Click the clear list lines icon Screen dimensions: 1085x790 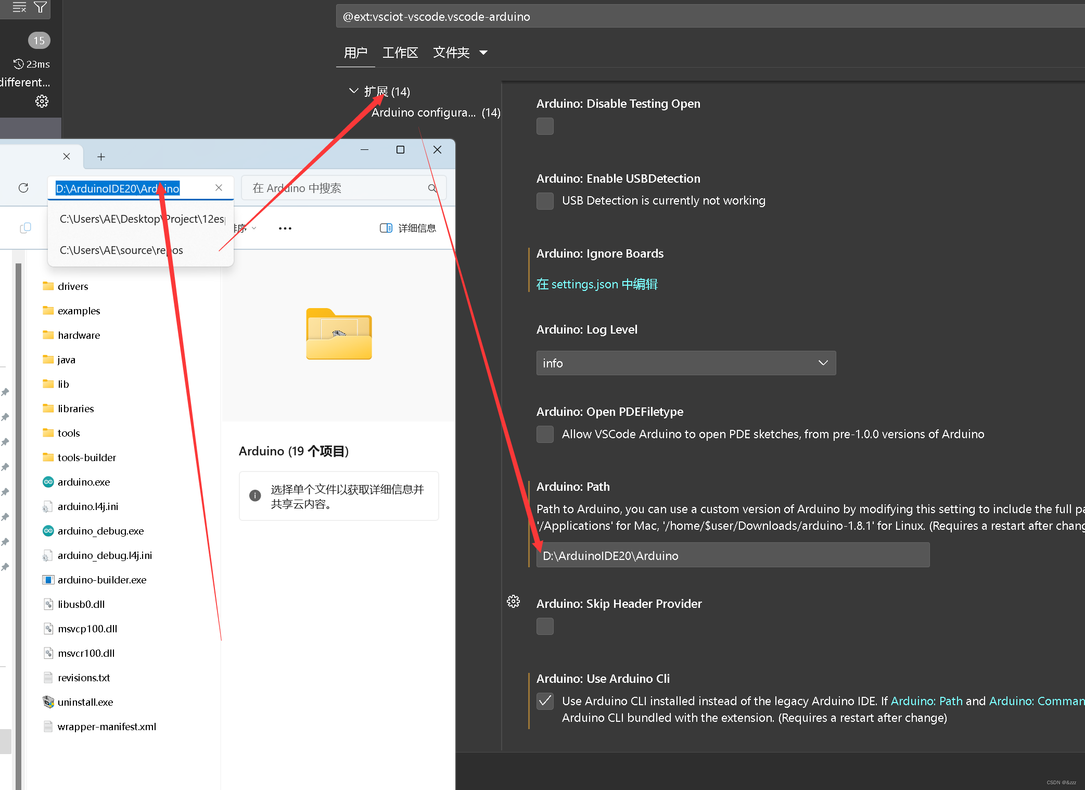pos(19,7)
